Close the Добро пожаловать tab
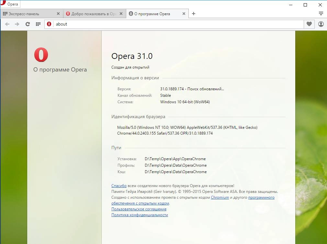 tap(121, 14)
